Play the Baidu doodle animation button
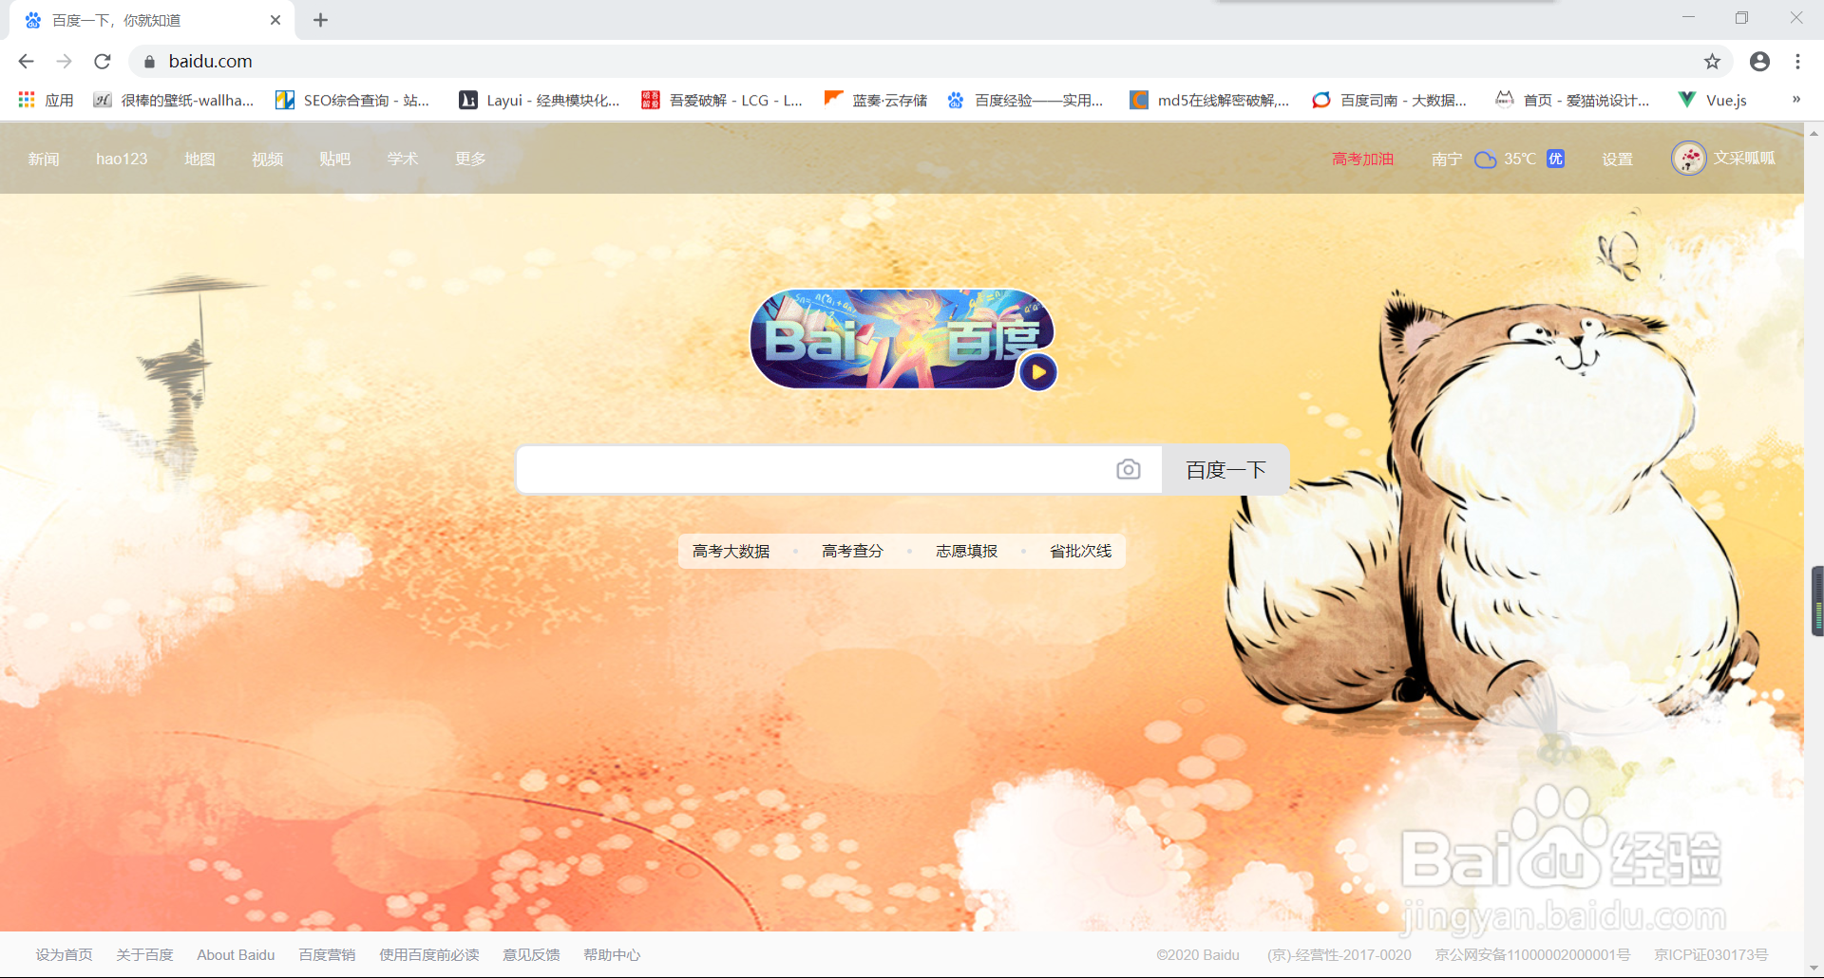The height and width of the screenshot is (978, 1824). 1038,372
